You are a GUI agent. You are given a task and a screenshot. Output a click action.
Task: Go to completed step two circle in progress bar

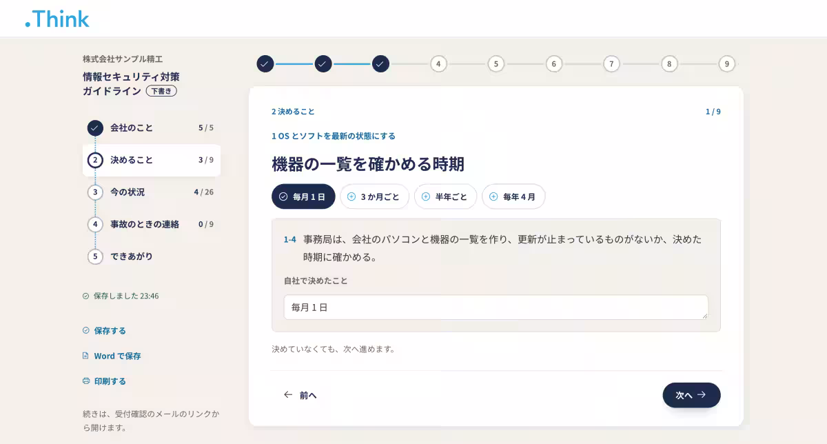pyautogui.click(x=323, y=64)
